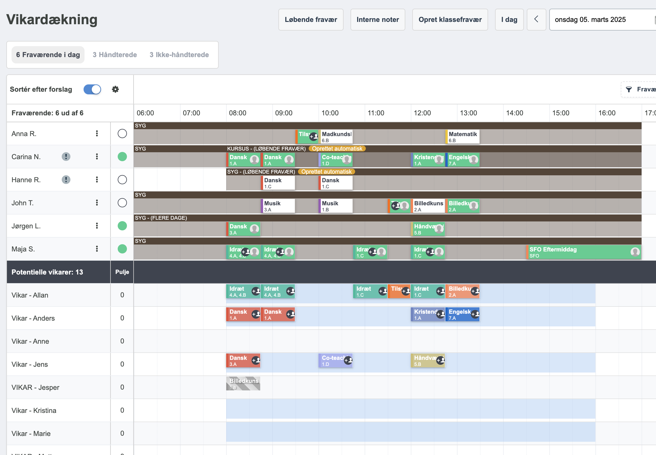Click filter funnel icon near Fravær
The width and height of the screenshot is (656, 455).
coord(629,89)
